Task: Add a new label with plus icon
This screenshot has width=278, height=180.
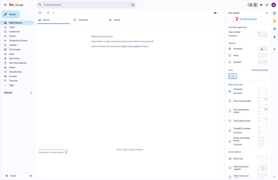Action: click(31, 93)
